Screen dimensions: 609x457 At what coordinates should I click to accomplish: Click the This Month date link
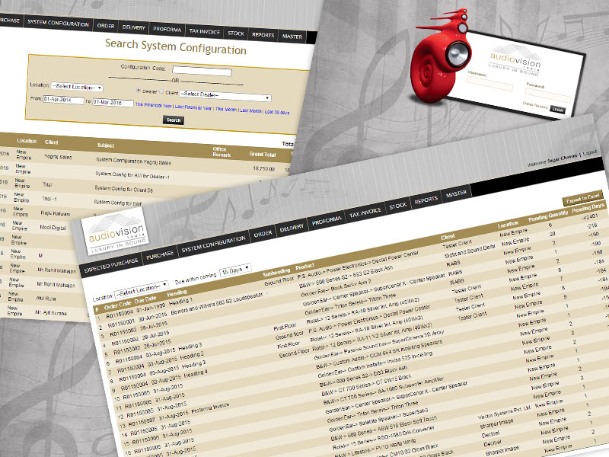tap(226, 109)
